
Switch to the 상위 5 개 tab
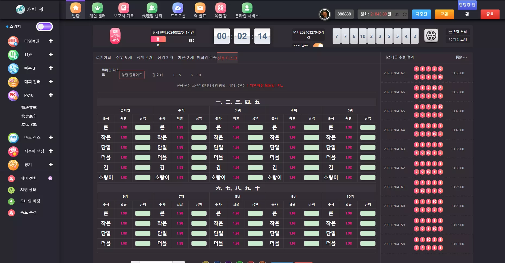click(x=124, y=57)
